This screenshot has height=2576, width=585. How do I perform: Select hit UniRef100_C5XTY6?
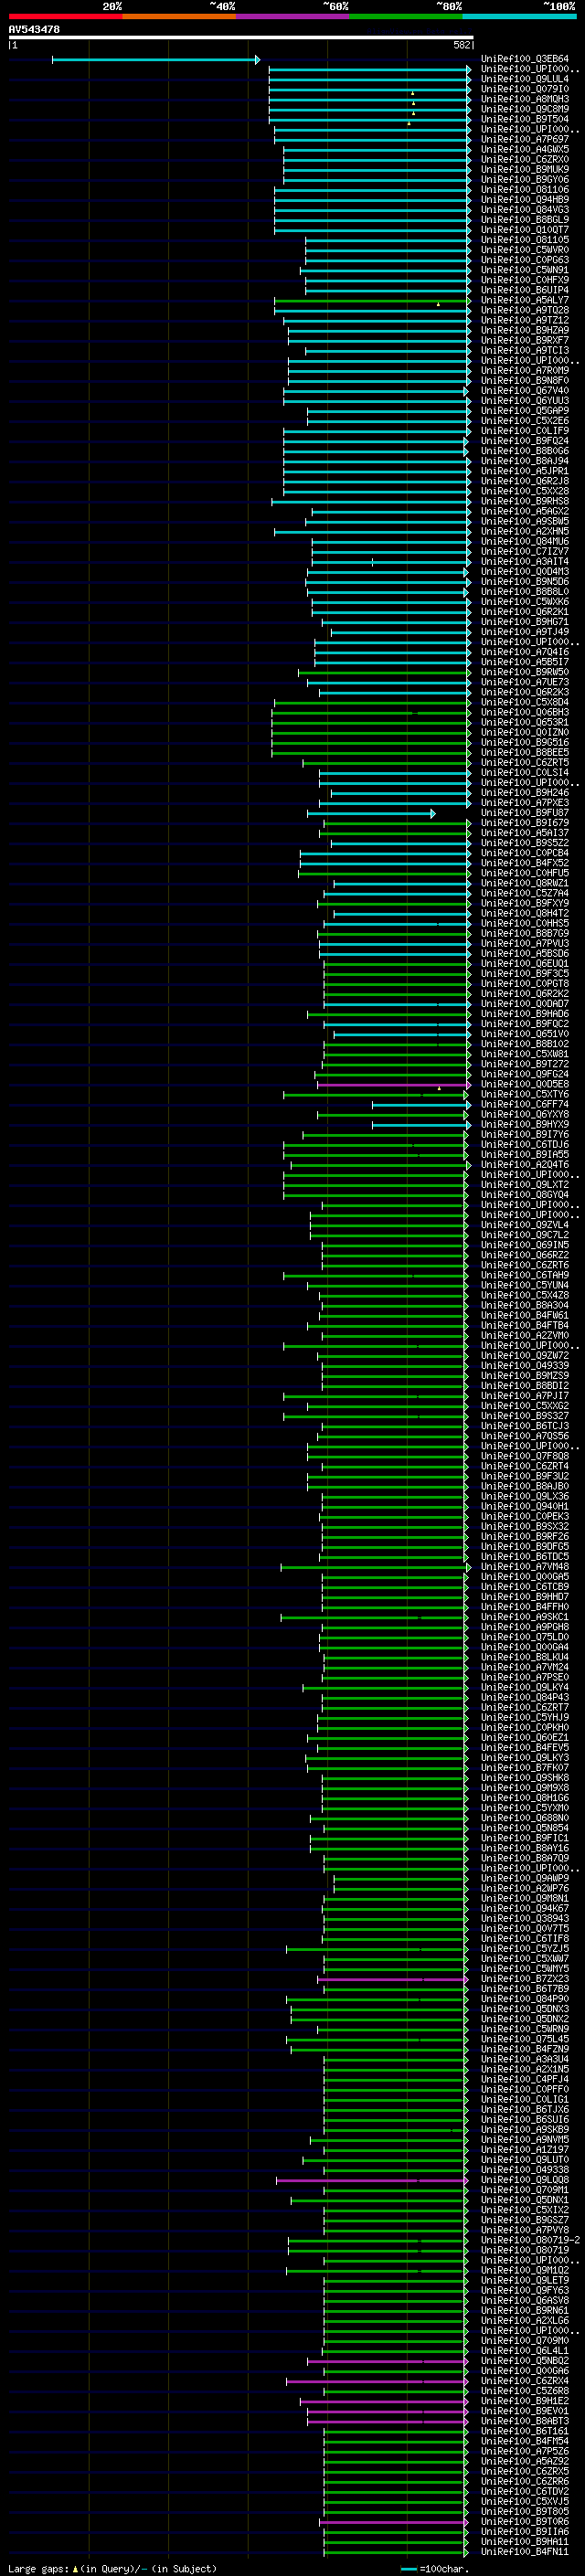pyautogui.click(x=525, y=1094)
